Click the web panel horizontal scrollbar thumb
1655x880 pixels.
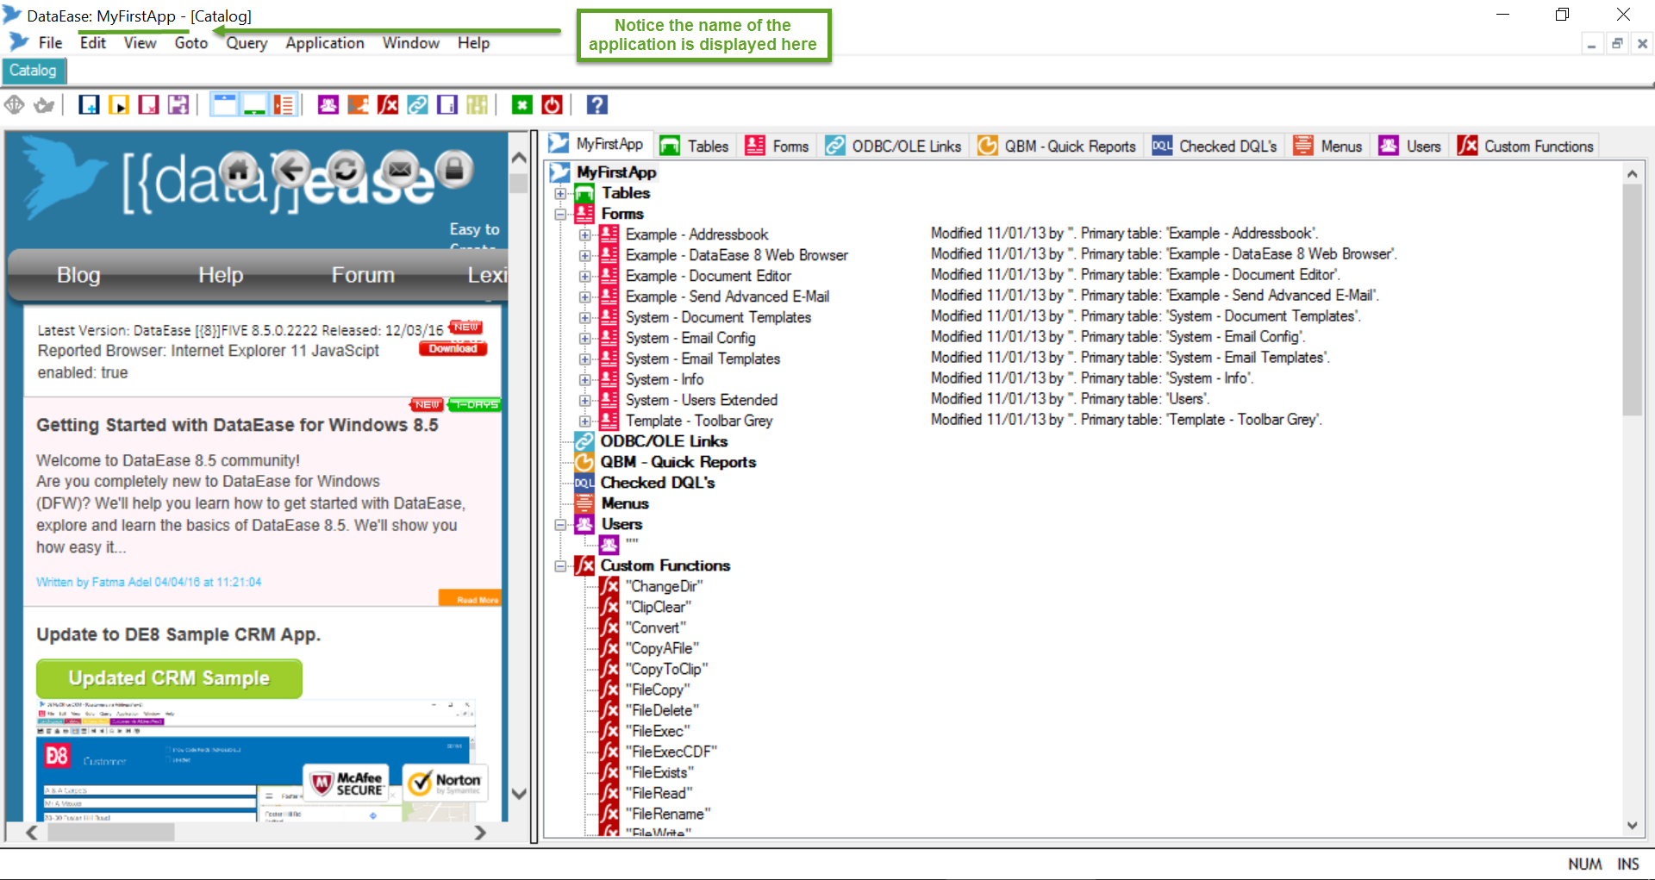[111, 833]
